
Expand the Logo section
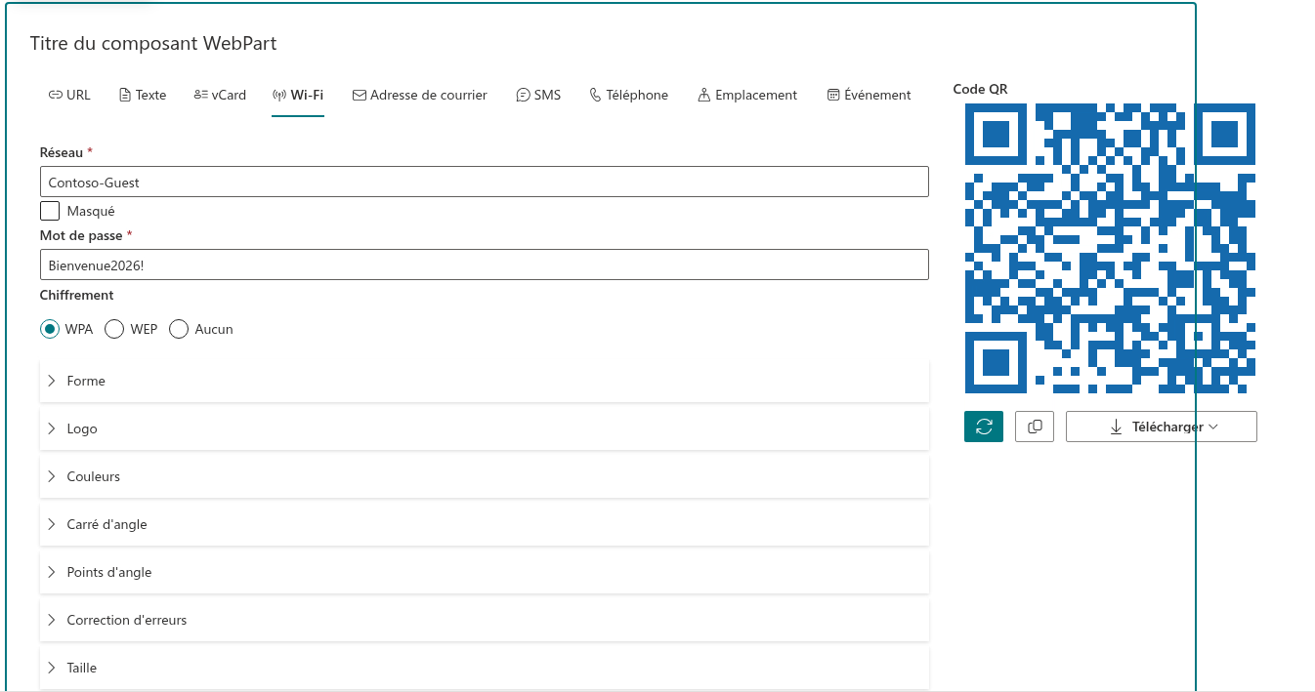tap(485, 428)
